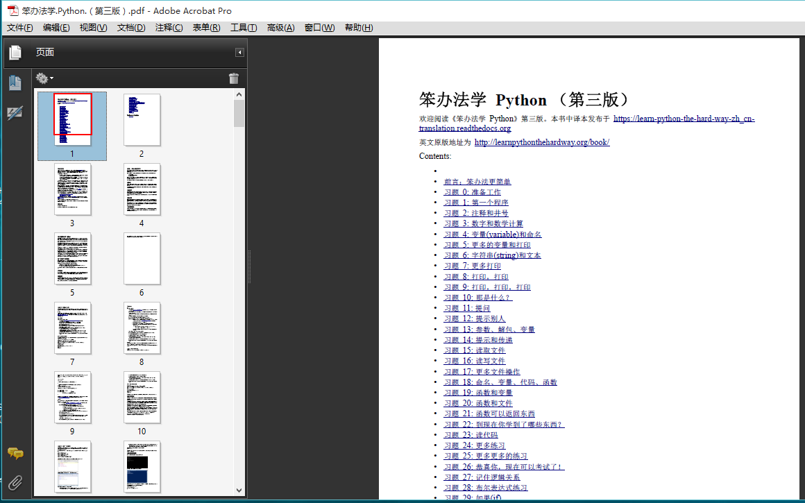Open link 习题 21: 函数可以返回东西
The height and width of the screenshot is (503, 805).
pos(489,414)
